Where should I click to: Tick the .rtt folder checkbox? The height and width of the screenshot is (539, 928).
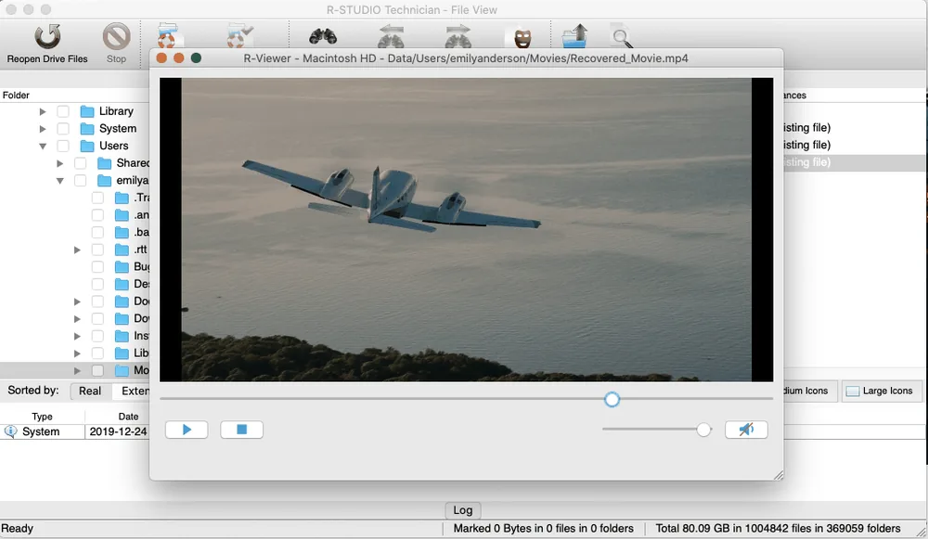tap(97, 250)
